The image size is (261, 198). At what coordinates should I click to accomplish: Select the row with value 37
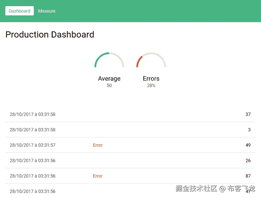pyautogui.click(x=130, y=114)
